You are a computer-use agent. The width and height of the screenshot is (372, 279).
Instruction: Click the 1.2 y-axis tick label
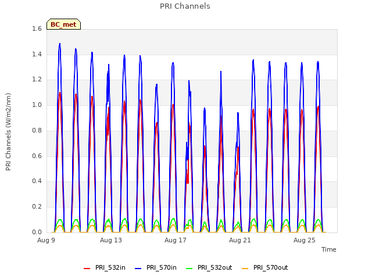click(x=37, y=80)
